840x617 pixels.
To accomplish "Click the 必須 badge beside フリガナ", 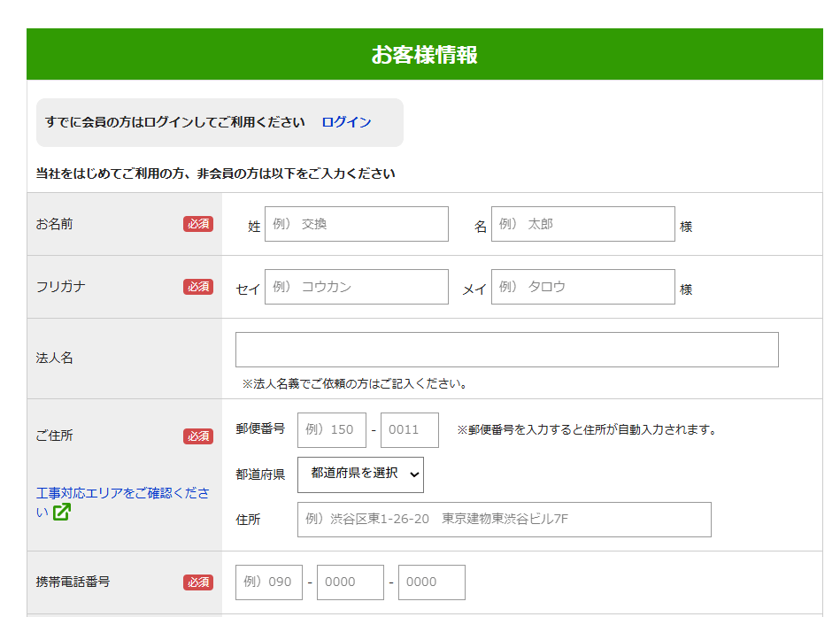I will [x=198, y=287].
